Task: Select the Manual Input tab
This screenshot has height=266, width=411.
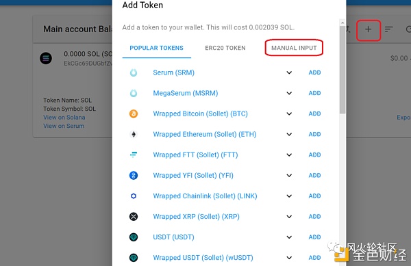Action: tap(294, 48)
